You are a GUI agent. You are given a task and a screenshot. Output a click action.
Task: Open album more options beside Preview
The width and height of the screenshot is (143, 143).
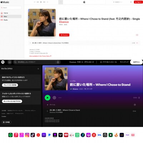click(x=137, y=35)
